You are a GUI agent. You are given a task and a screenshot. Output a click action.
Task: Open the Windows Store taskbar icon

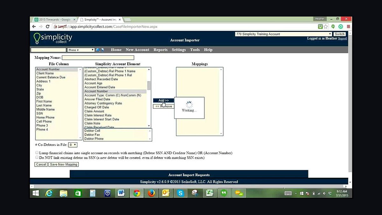click(78, 193)
